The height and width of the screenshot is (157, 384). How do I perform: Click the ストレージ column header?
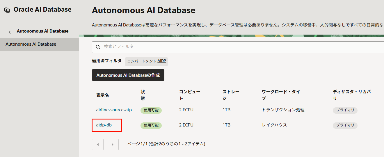click(231, 95)
